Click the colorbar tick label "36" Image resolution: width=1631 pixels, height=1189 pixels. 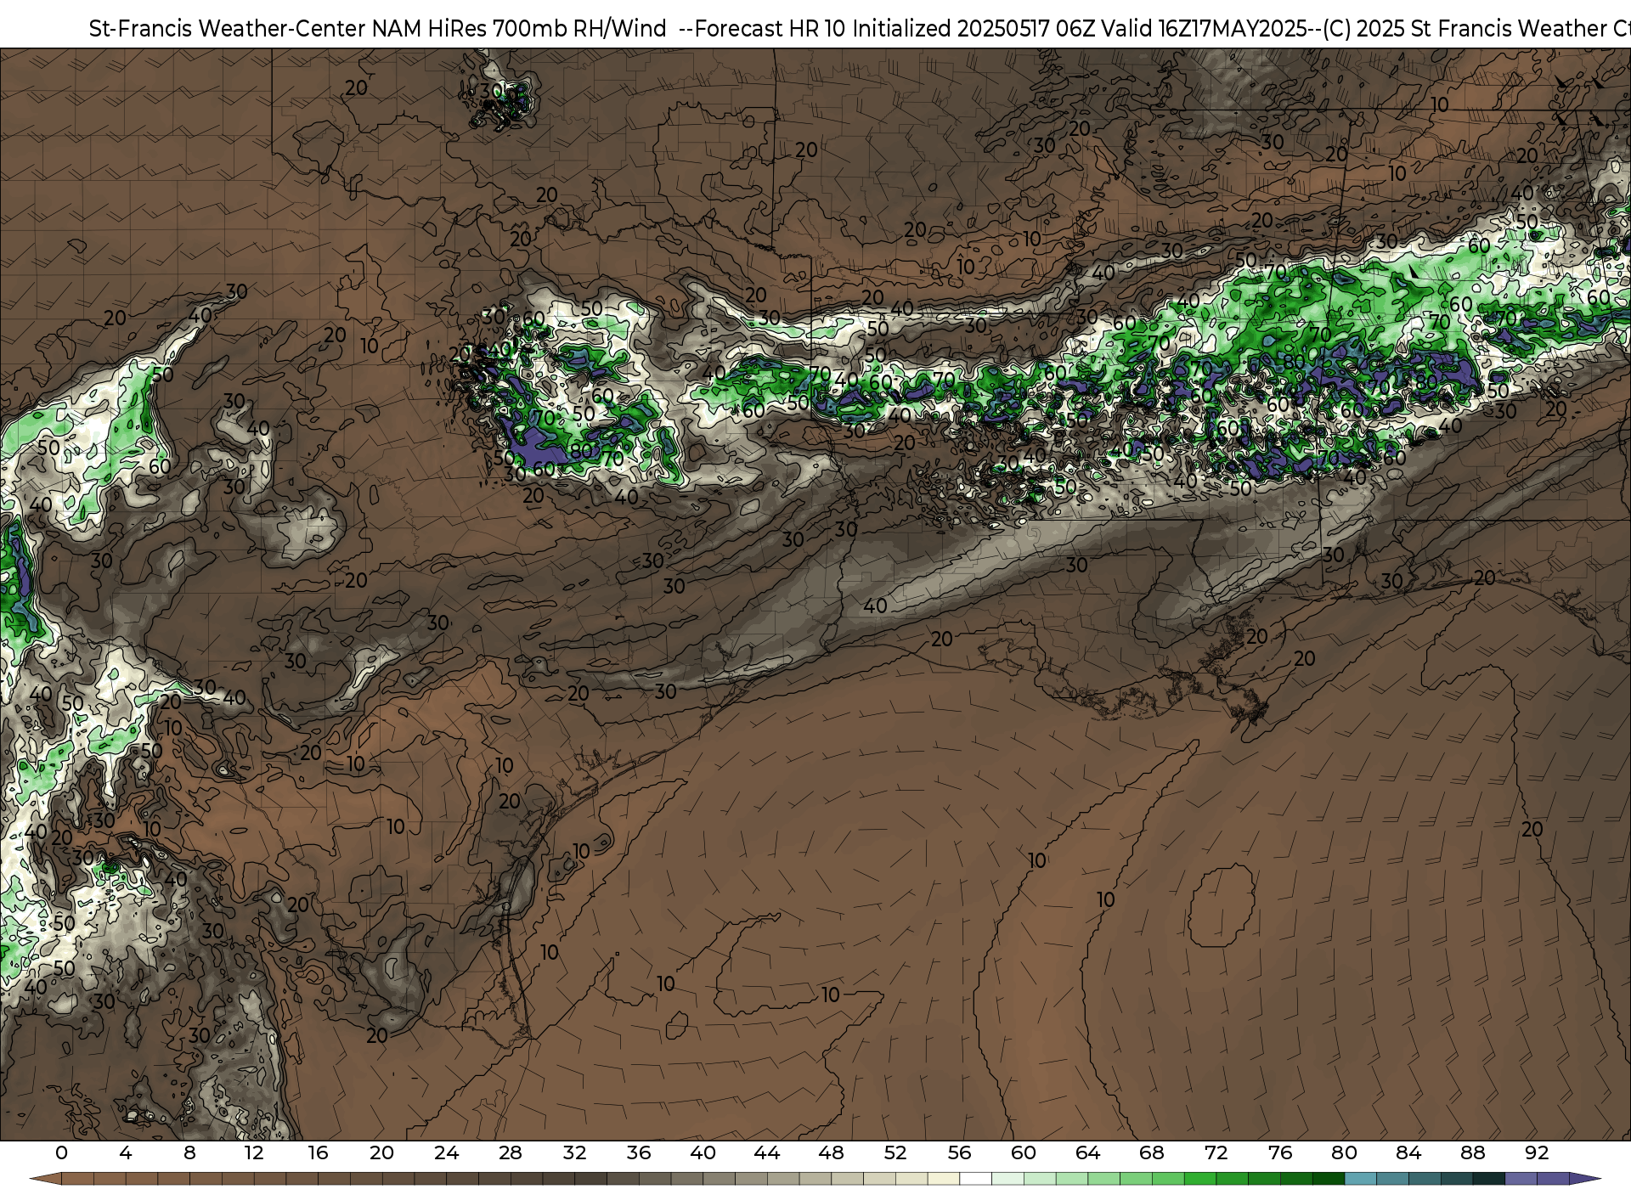639,1152
